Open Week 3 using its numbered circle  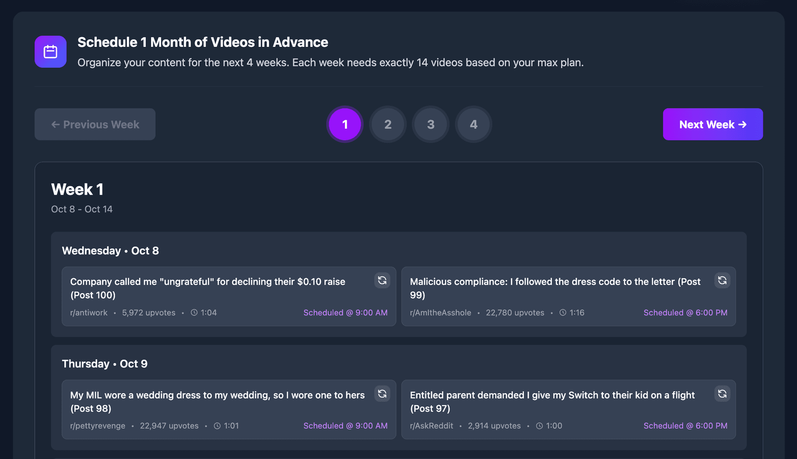coord(430,124)
